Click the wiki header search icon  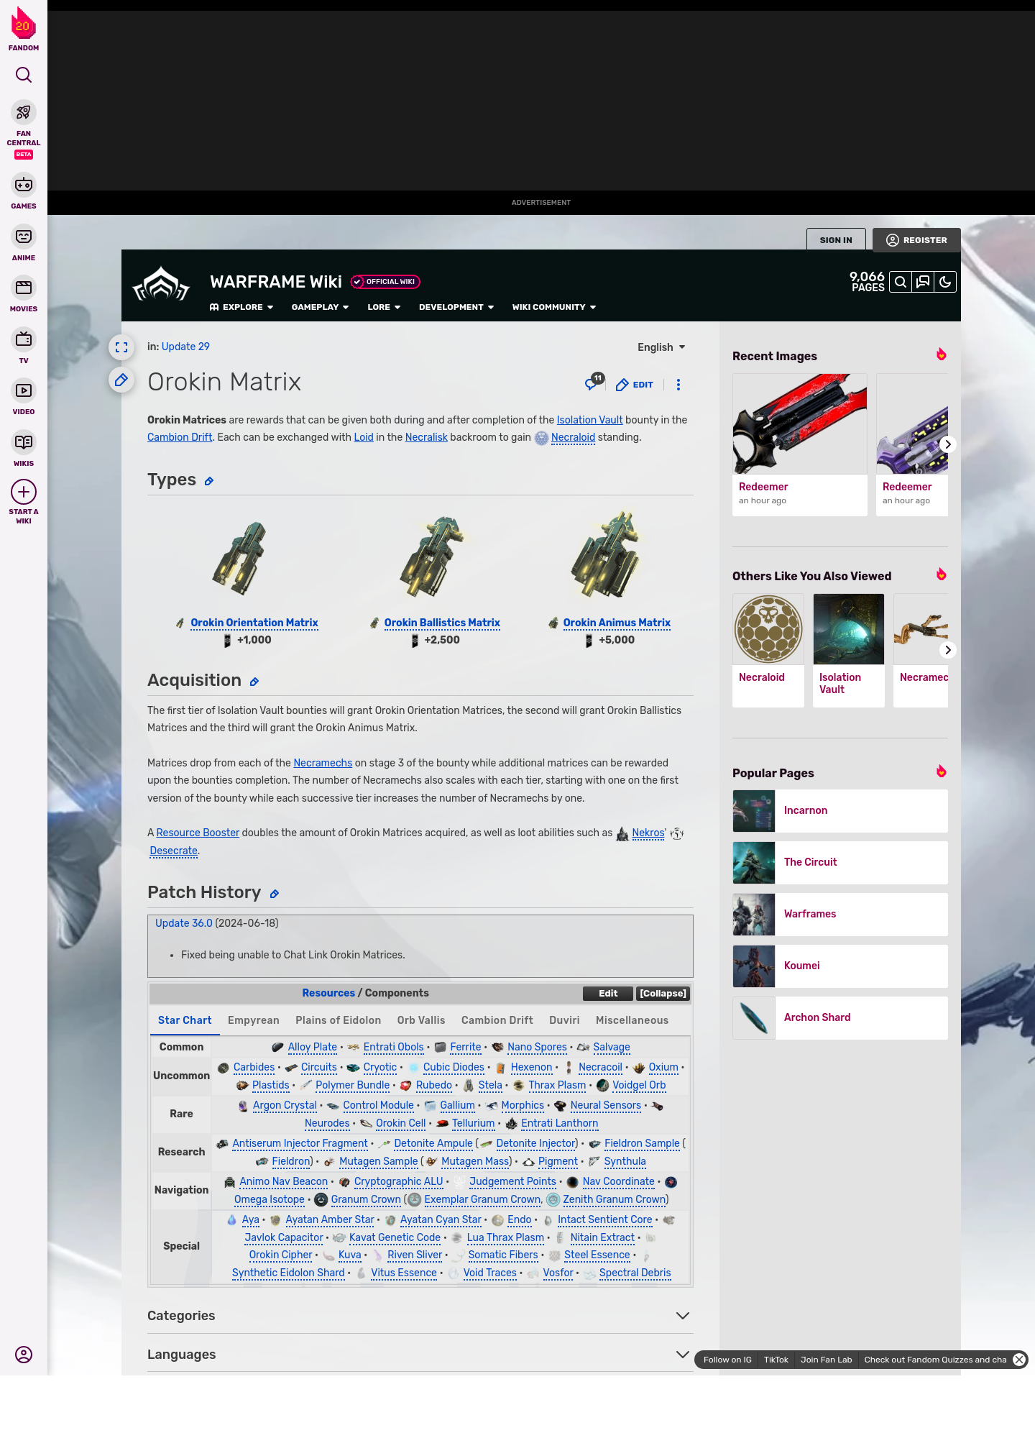tap(900, 282)
